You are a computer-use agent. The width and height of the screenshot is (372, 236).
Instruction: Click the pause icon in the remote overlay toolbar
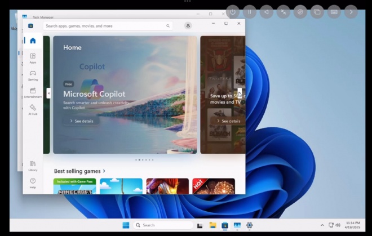250,12
